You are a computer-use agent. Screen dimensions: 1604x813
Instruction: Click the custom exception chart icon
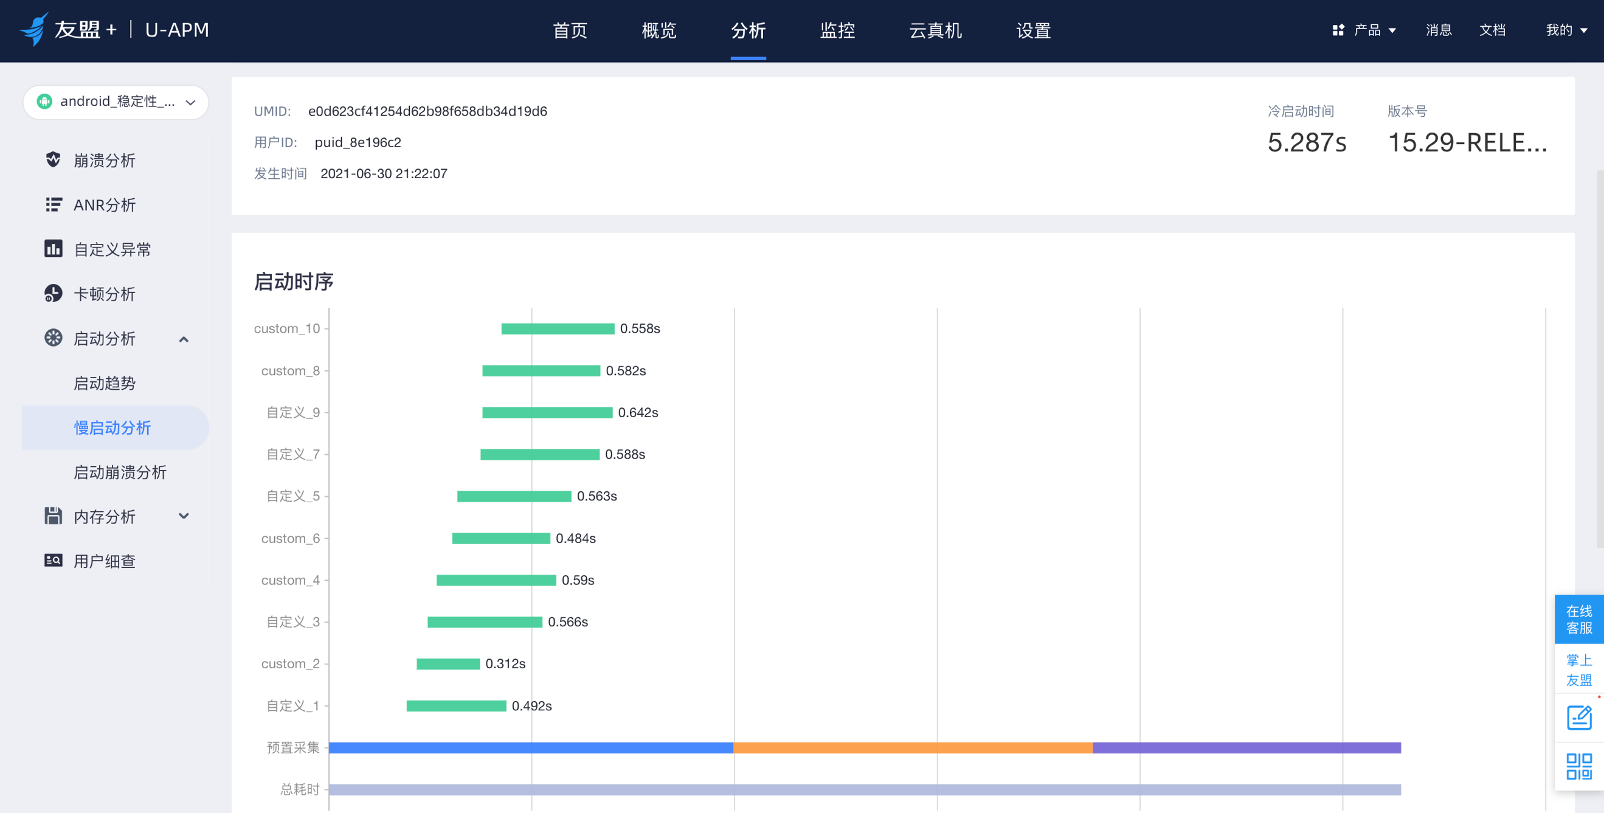coord(54,249)
